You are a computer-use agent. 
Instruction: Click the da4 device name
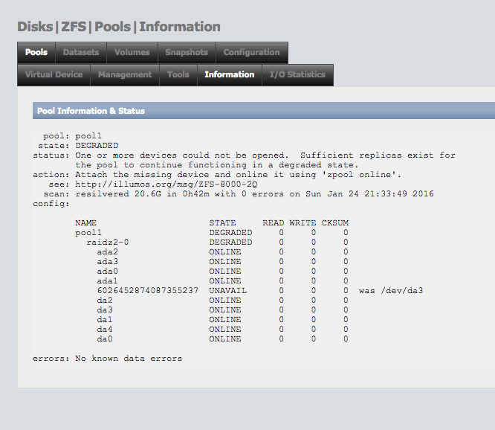[x=105, y=330]
